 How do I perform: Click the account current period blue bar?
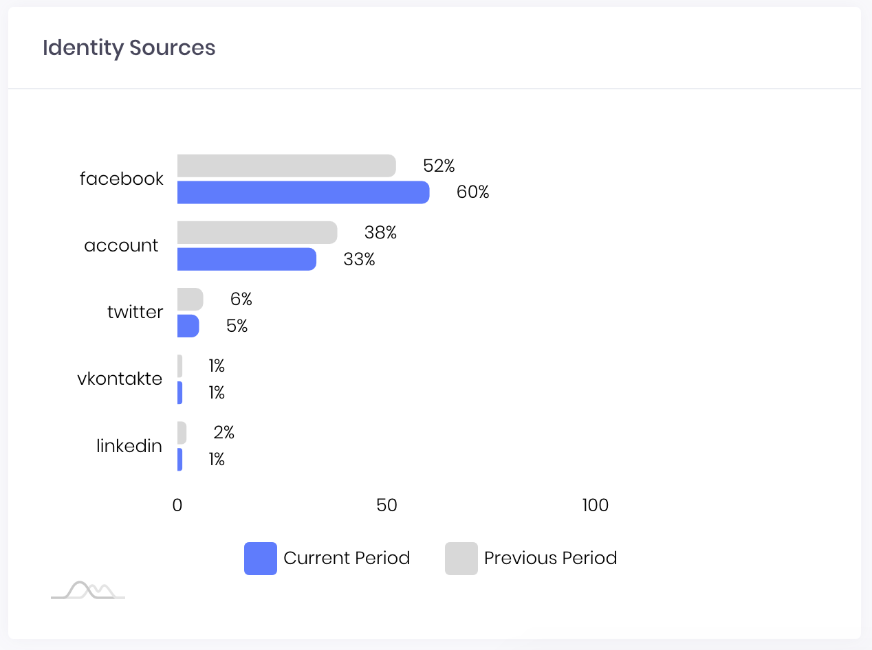coord(247,259)
